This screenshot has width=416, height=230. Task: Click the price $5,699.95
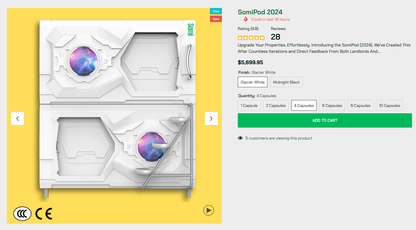tap(251, 62)
